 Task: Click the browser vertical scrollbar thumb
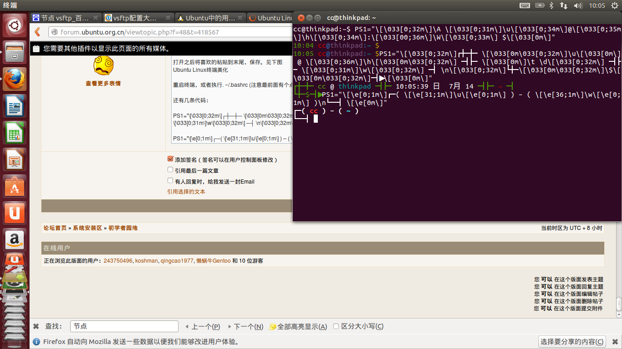pyautogui.click(x=619, y=305)
